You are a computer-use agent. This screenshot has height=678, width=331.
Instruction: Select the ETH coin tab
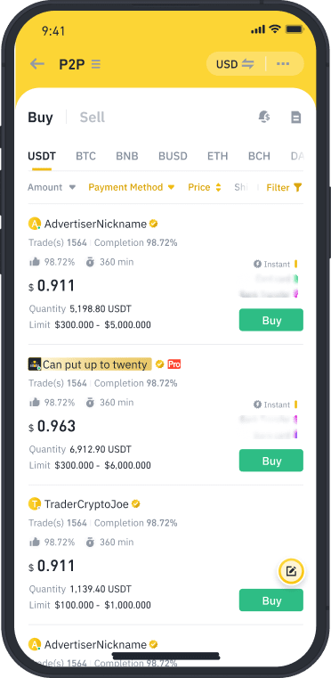pyautogui.click(x=217, y=156)
